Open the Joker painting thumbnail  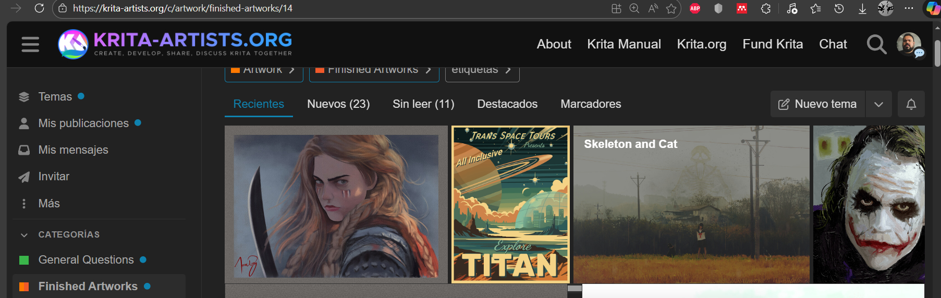click(869, 205)
